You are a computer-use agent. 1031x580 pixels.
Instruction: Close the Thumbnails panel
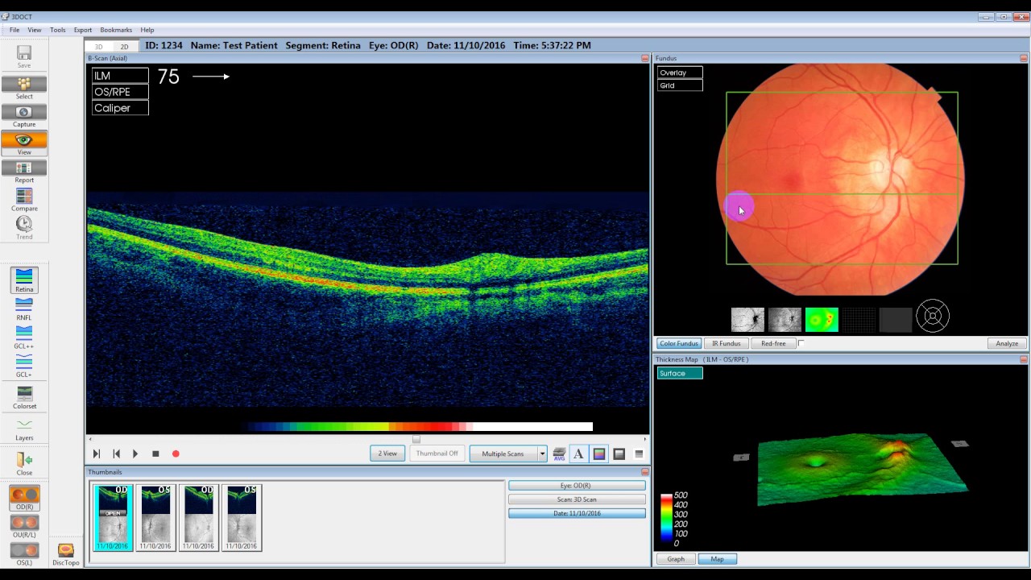[x=644, y=472]
